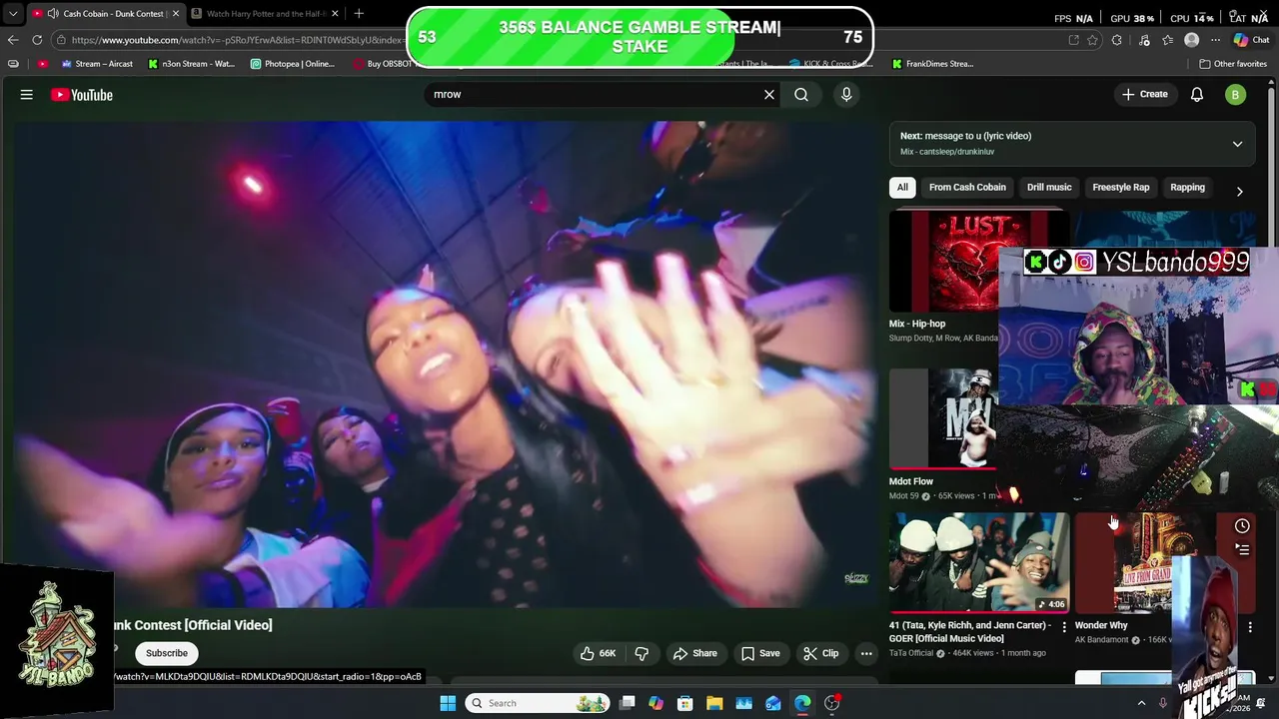Add Wonder Why to watch later clock
Viewport: 1279px width, 719px height.
tap(1242, 526)
